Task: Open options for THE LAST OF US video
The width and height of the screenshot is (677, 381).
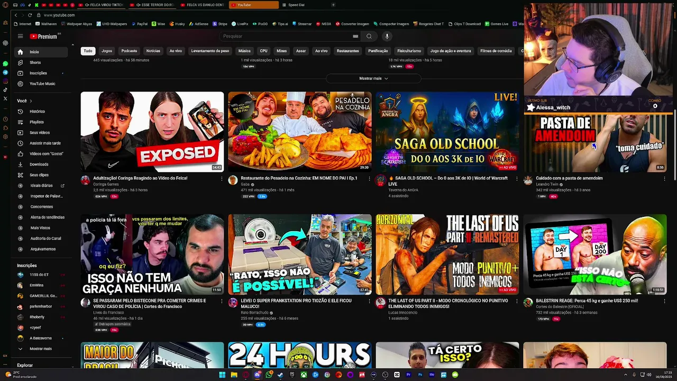Action: click(x=517, y=301)
